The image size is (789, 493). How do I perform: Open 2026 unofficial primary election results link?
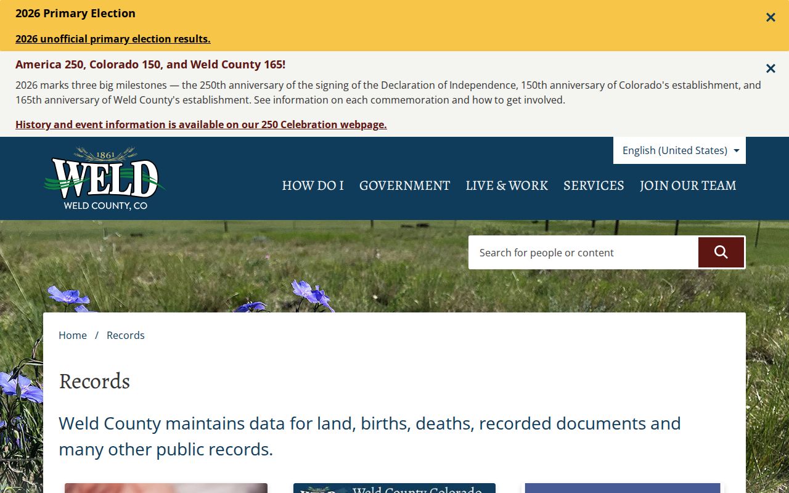[113, 39]
